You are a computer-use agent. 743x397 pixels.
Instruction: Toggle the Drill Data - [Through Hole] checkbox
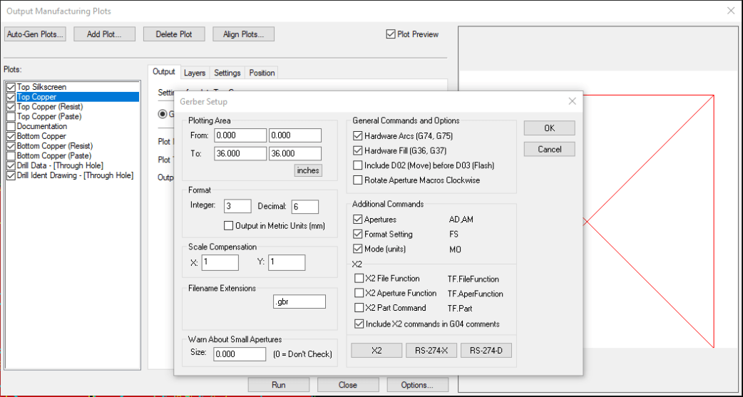click(x=11, y=165)
